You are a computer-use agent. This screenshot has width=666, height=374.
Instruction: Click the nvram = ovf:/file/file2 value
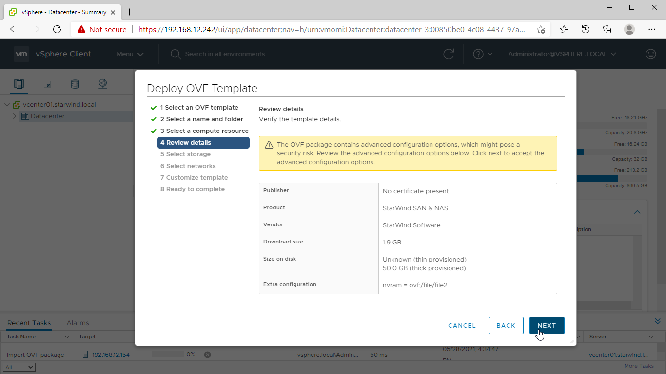[x=415, y=285]
